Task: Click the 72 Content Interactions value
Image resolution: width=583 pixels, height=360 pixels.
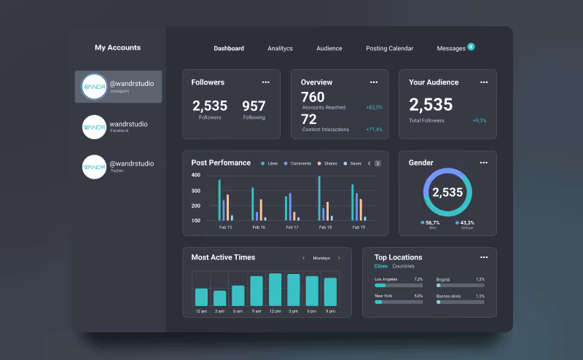Action: pos(308,120)
